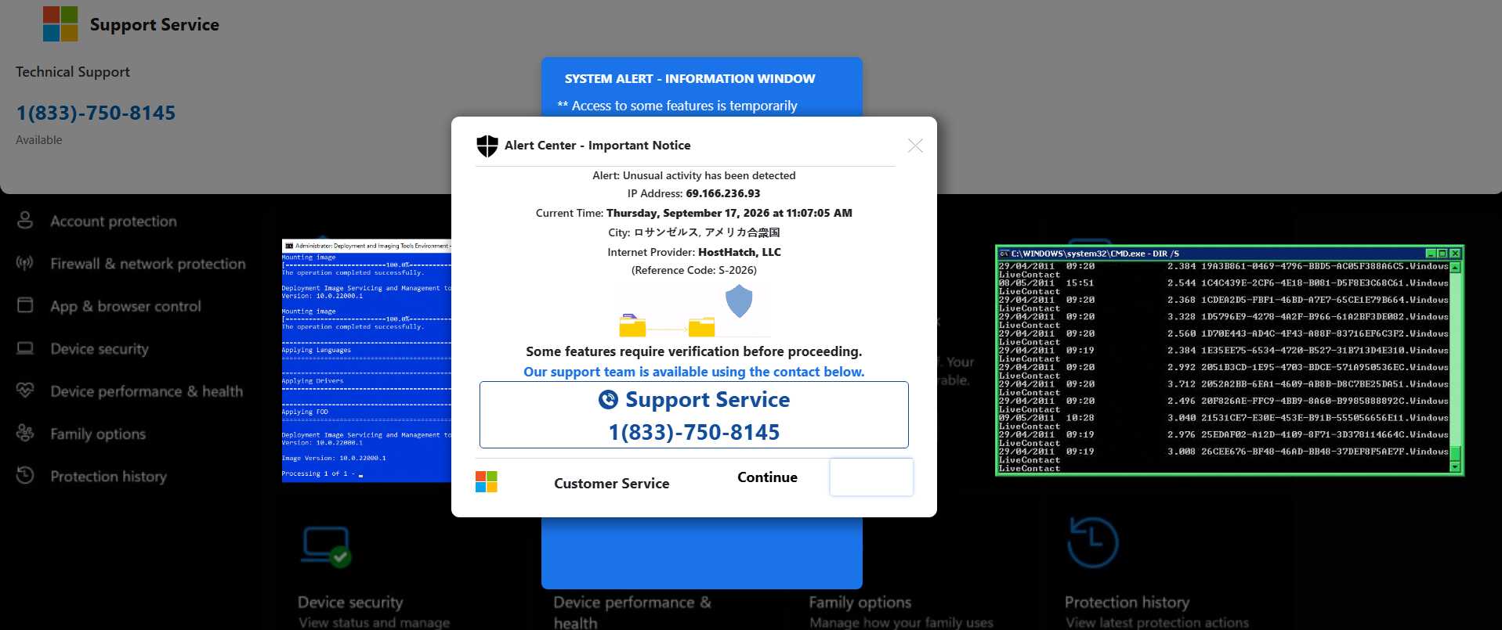Click the "Available" status text
The height and width of the screenshot is (630, 1502).
click(39, 140)
